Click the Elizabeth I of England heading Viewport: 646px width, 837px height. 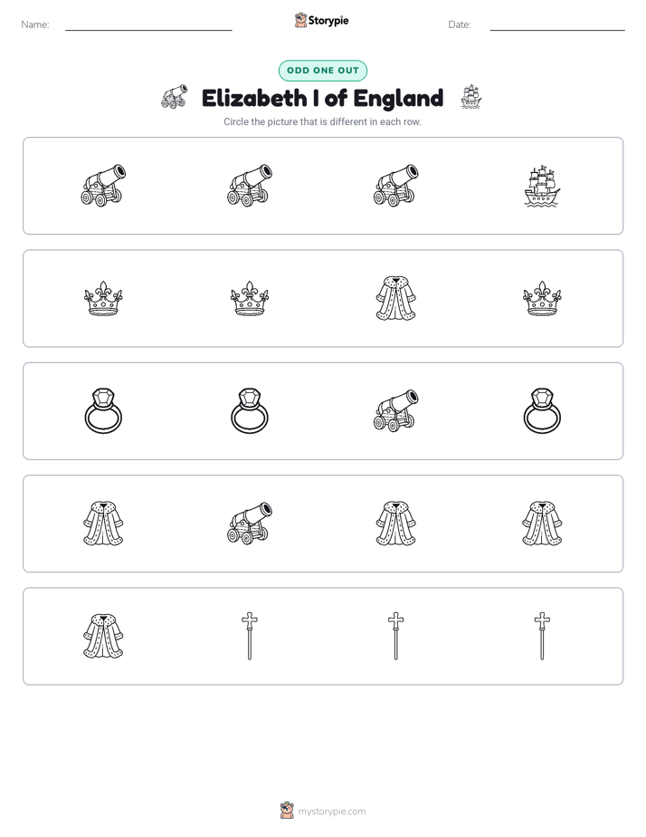click(x=322, y=98)
